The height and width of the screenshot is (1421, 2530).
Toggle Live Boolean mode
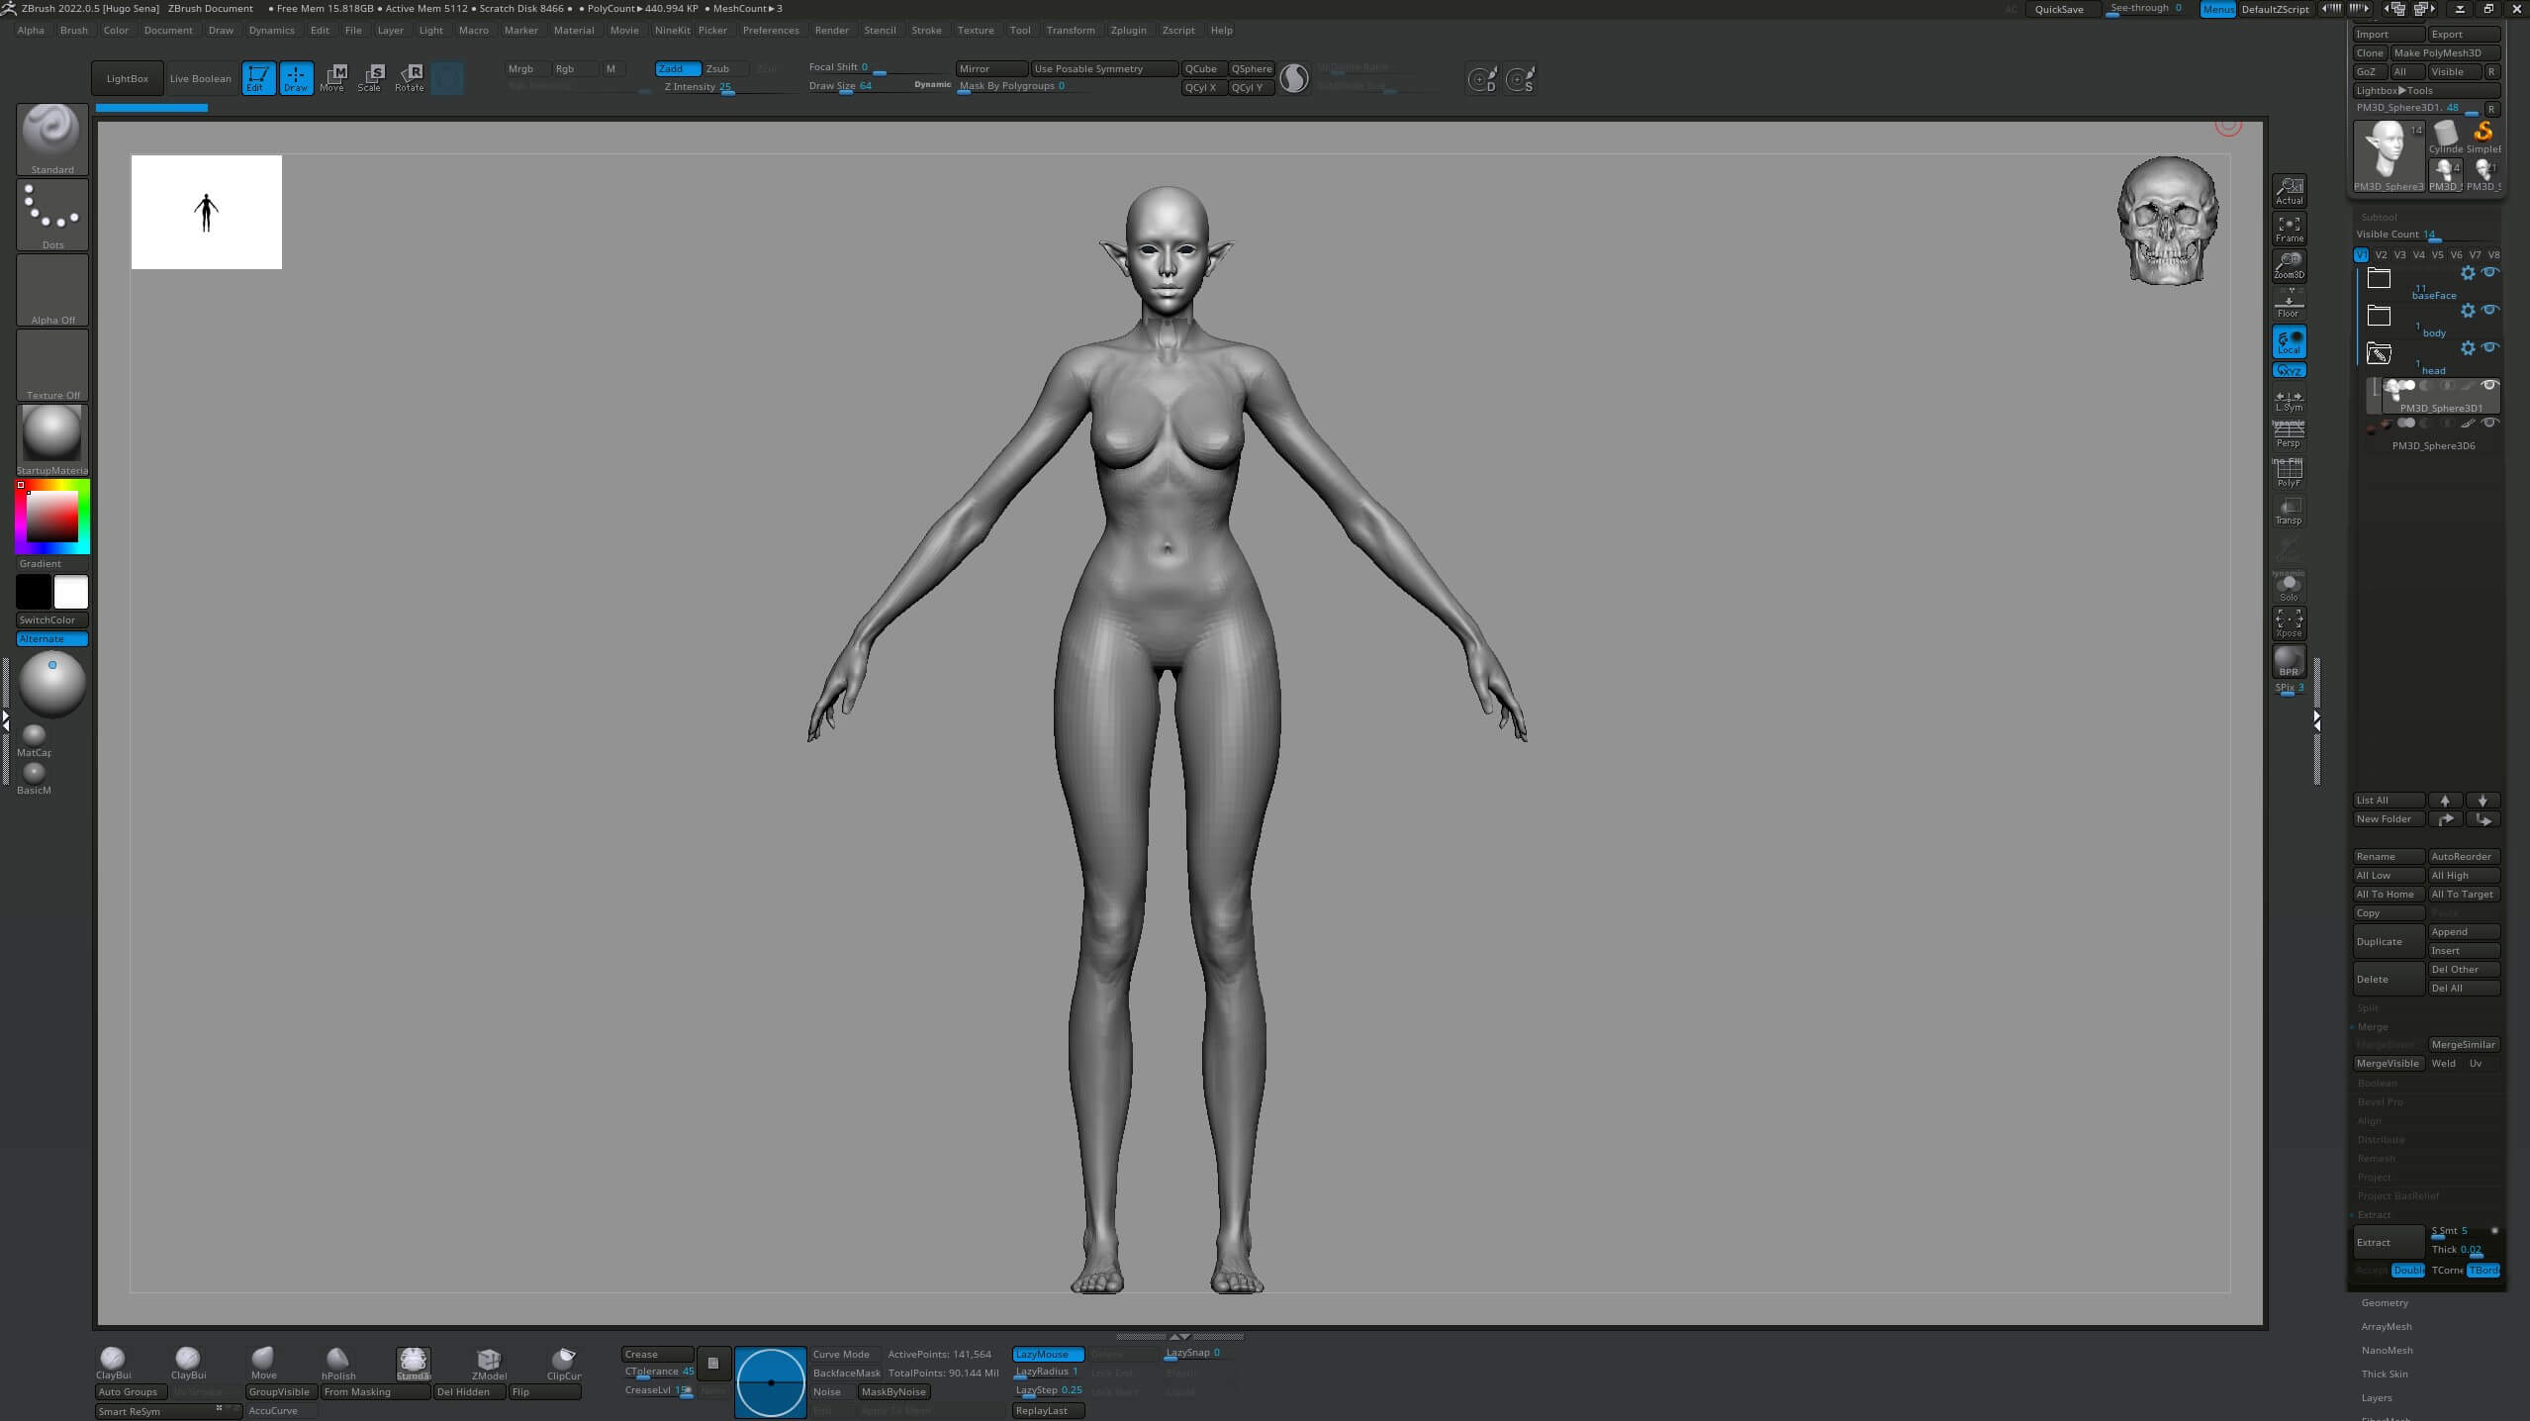[200, 78]
